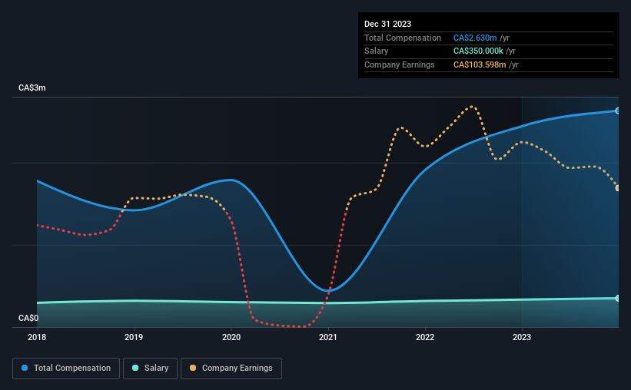The image size is (631, 390).
Task: Click the teal Salary legend dot
Action: 135,368
